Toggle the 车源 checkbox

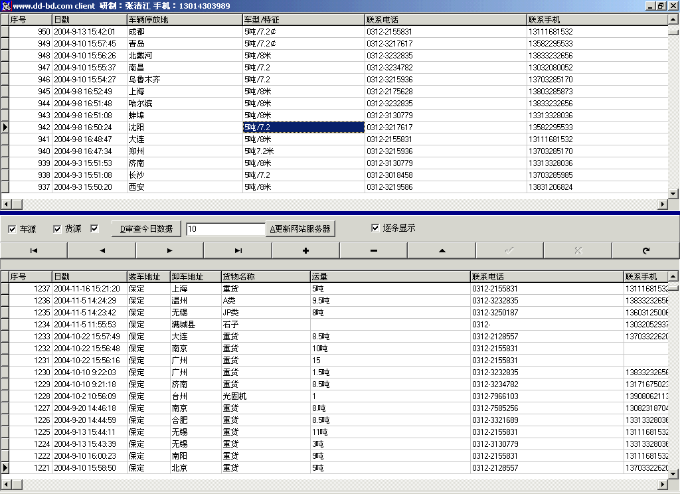pos(13,229)
